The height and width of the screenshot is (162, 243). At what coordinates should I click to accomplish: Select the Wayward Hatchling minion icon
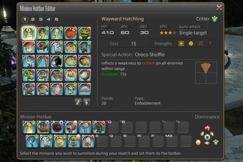[29, 33]
